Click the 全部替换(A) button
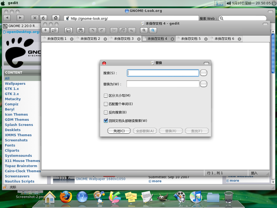This screenshot has width=277, height=208. [145, 131]
